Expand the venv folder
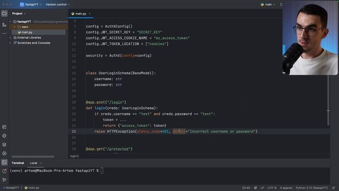This screenshot has height=191, width=339. pos(14,27)
